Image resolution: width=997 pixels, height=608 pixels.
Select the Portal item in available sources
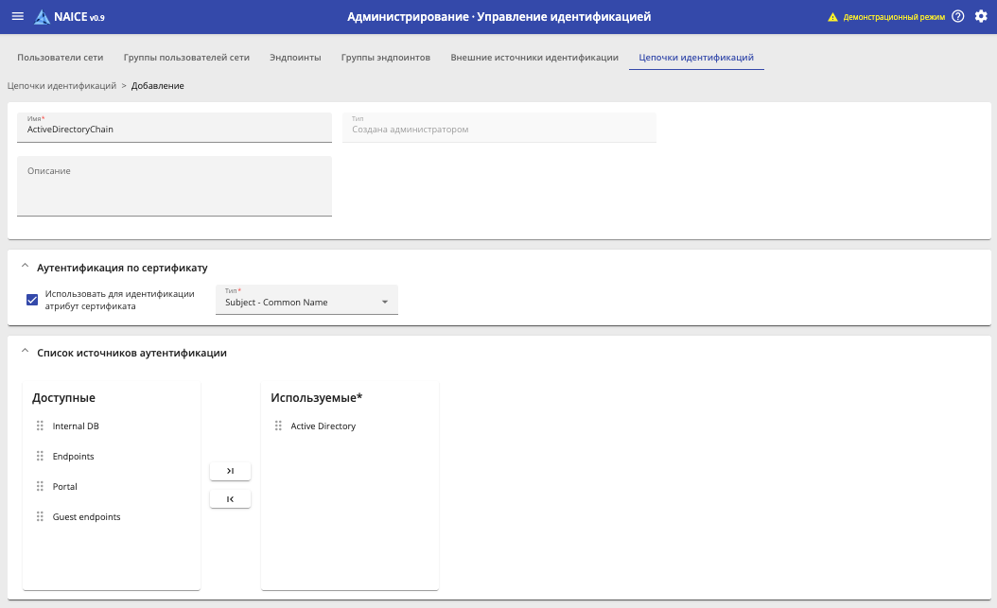65,487
